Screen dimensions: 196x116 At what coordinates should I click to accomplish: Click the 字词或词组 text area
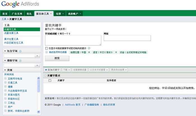tap(73, 40)
